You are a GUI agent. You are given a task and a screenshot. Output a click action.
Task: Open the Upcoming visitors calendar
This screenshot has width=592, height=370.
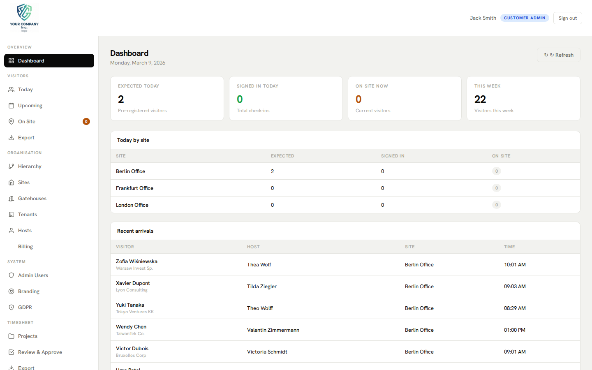(30, 105)
